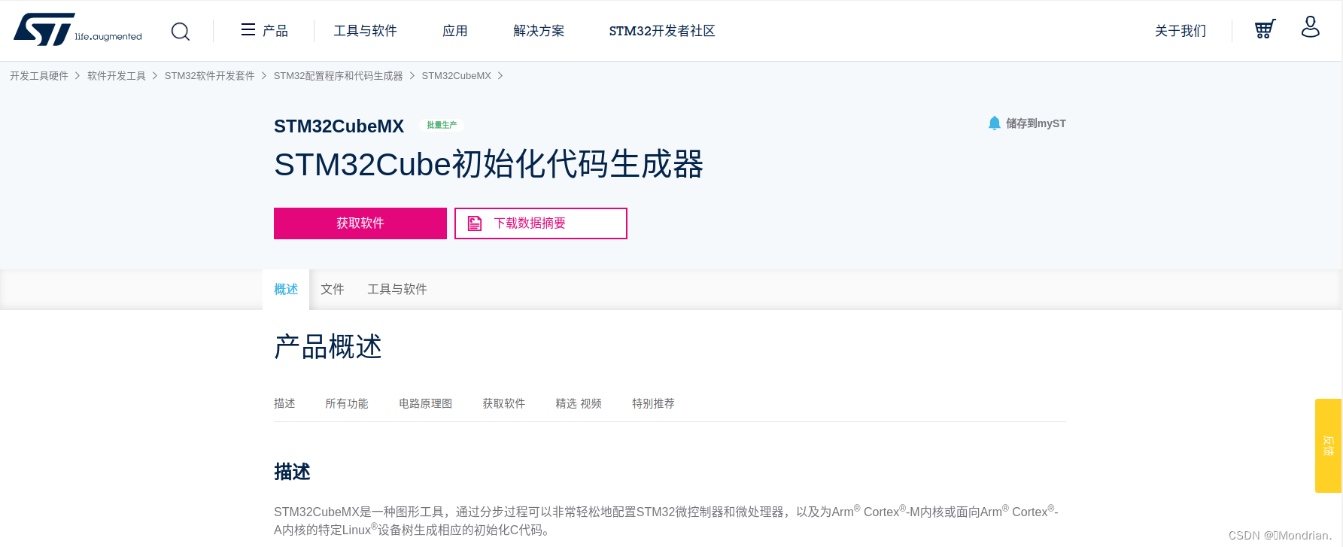Open the search magnifier icon
The image size is (1343, 547).
pyautogui.click(x=181, y=31)
